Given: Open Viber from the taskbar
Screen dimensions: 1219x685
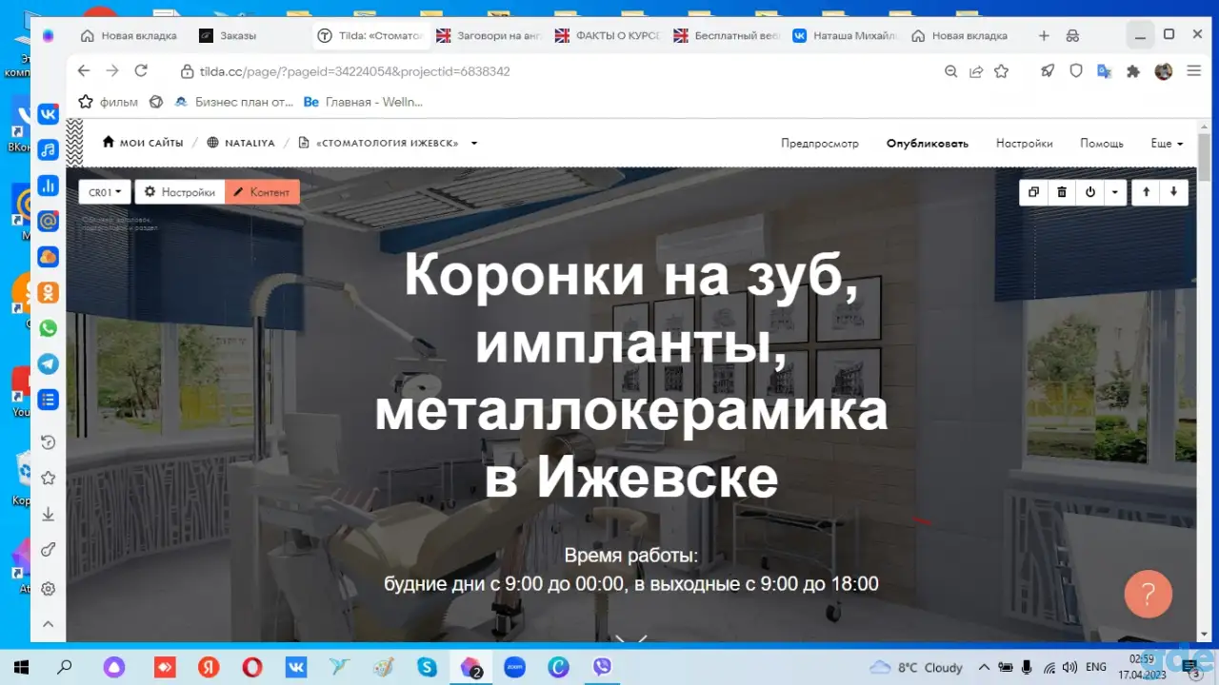Looking at the screenshot, I should 602,667.
